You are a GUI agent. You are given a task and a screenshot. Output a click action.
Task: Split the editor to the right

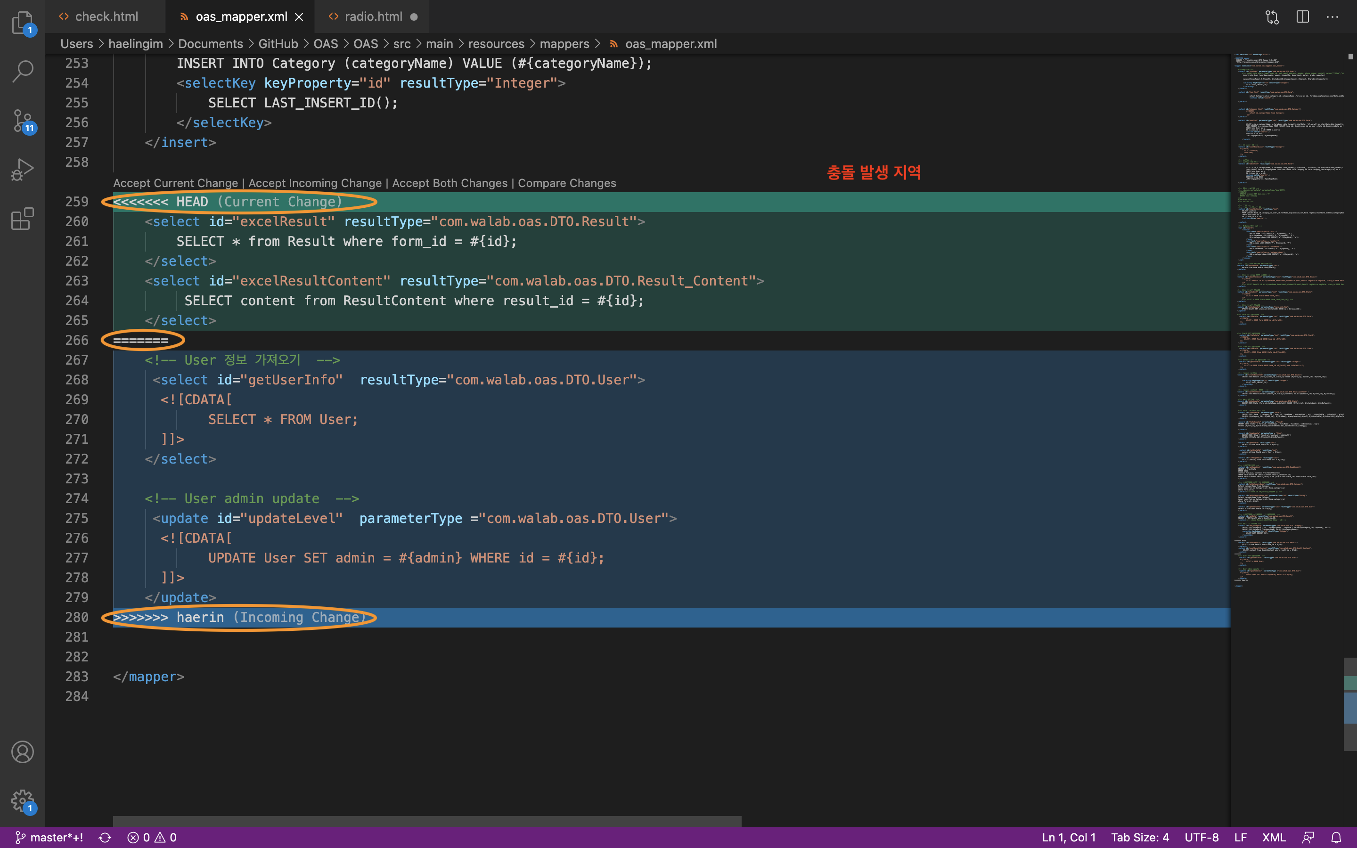pyautogui.click(x=1303, y=17)
